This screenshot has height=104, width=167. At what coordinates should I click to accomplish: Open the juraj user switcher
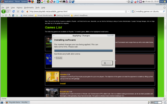click(x=163, y=2)
